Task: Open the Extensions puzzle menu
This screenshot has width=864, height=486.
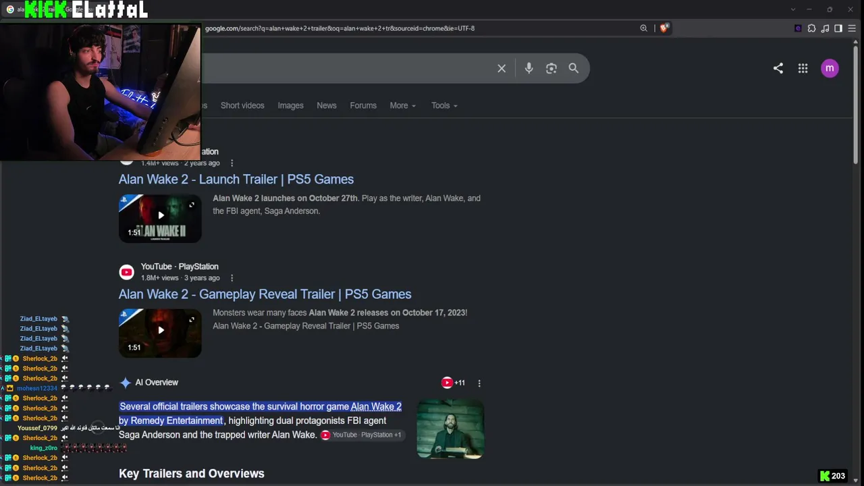Action: tap(811, 28)
